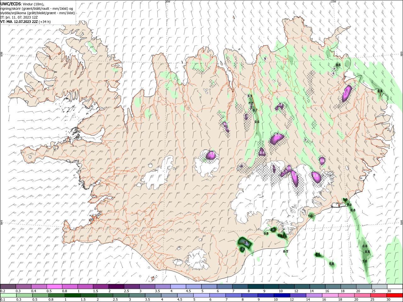The width and height of the screenshot is (403, 302).
Task: Select the 0.7 value in the northern interior
Action: (x=255, y=110)
